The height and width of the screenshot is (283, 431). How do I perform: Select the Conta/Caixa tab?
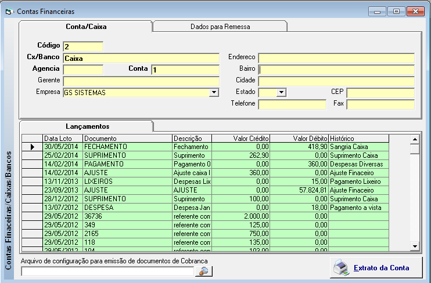pyautogui.click(x=85, y=27)
